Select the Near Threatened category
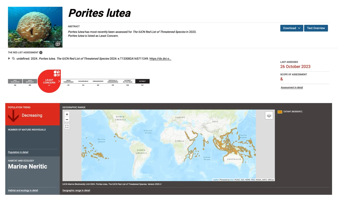This screenshot has height=200, width=338. point(68,81)
